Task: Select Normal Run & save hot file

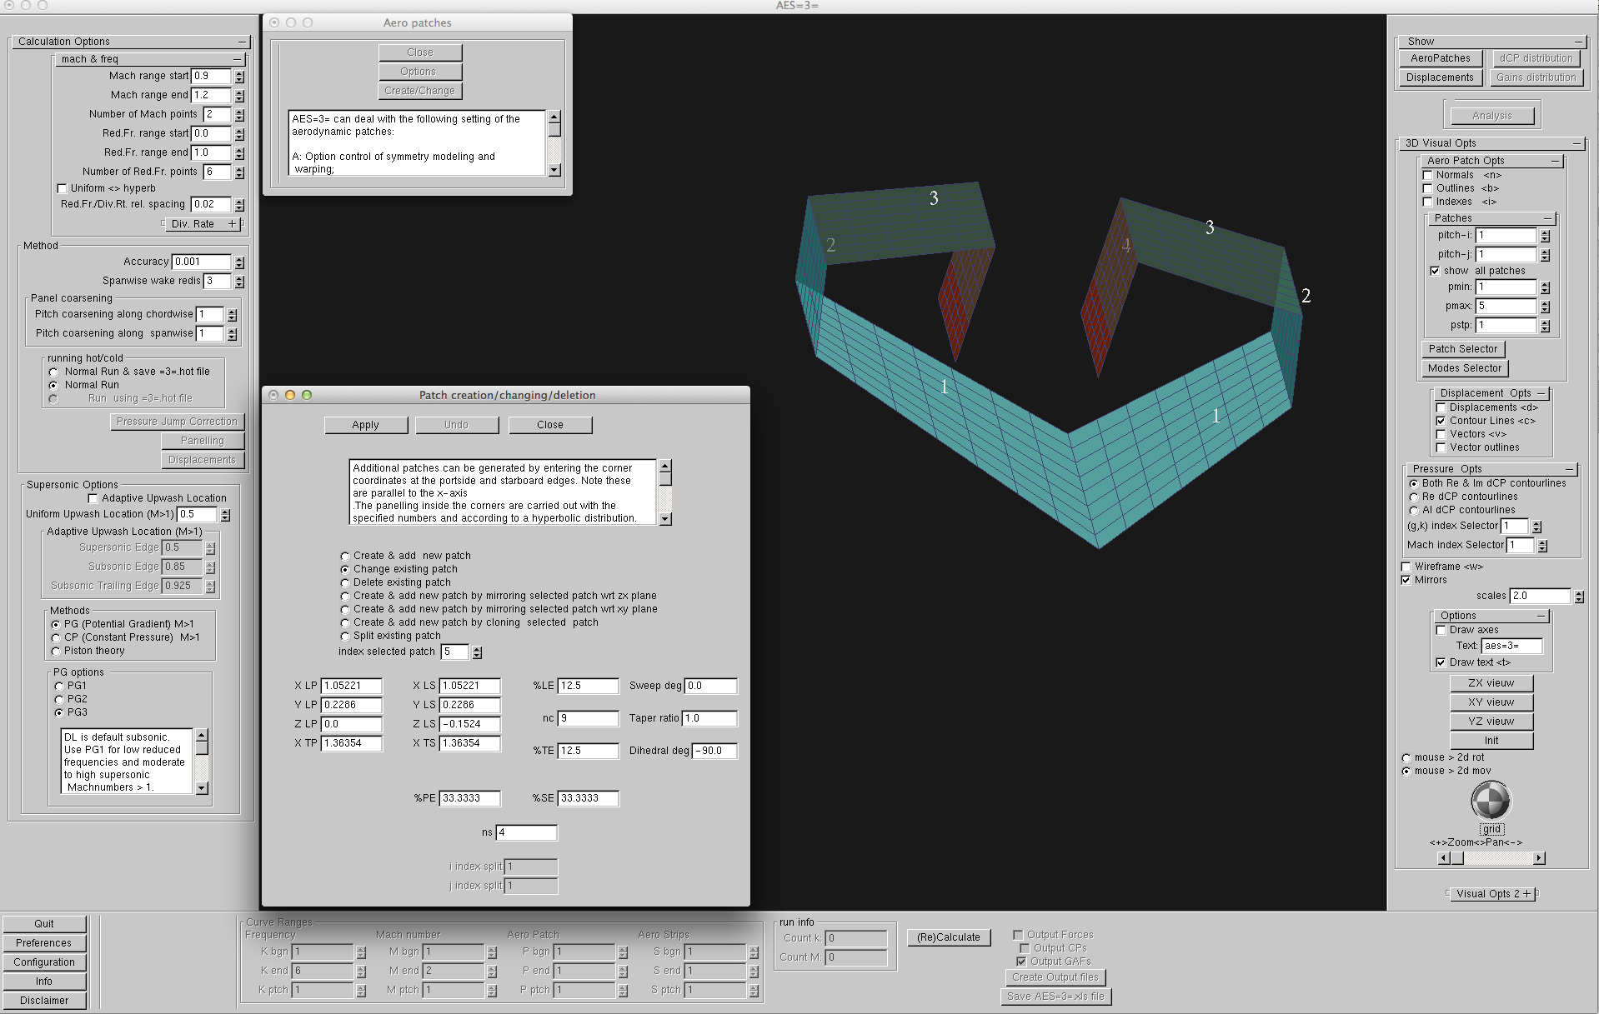Action: click(53, 372)
